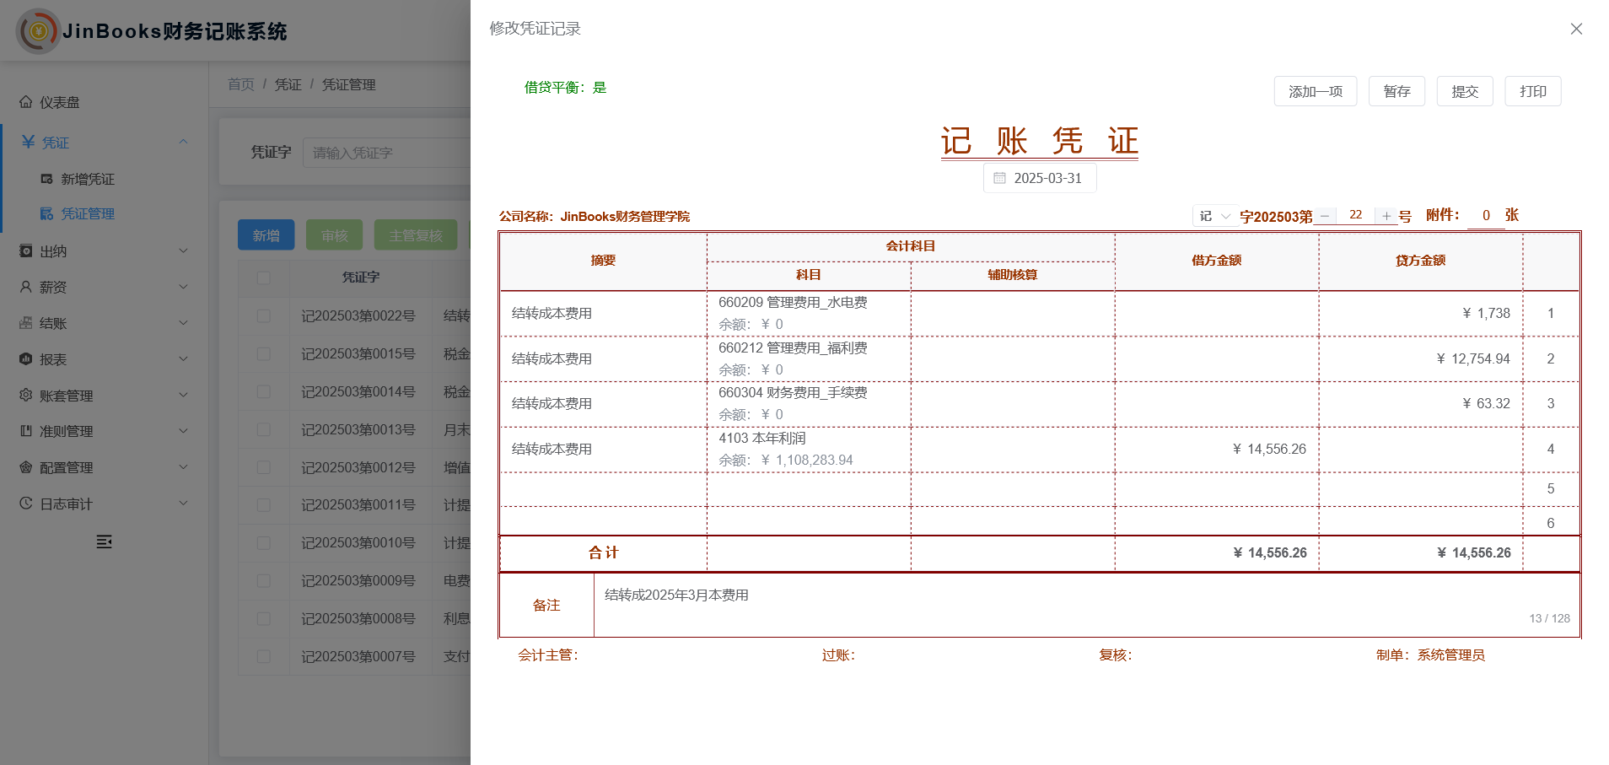
Task: Click the JinBooks logo icon
Action: 38,31
